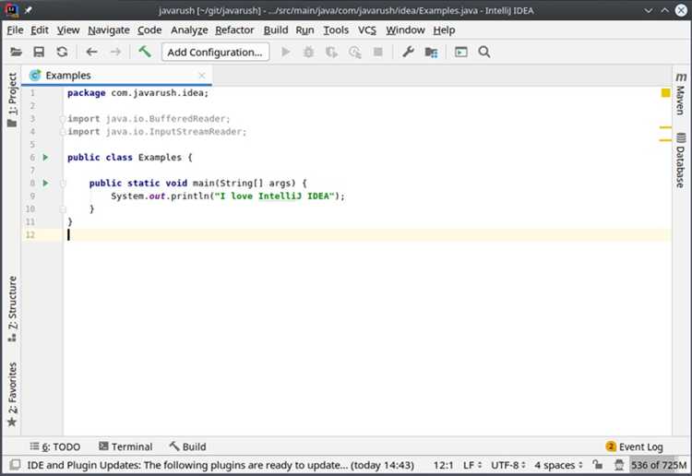Open the Analyze menu
692x476 pixels.
coord(189,30)
